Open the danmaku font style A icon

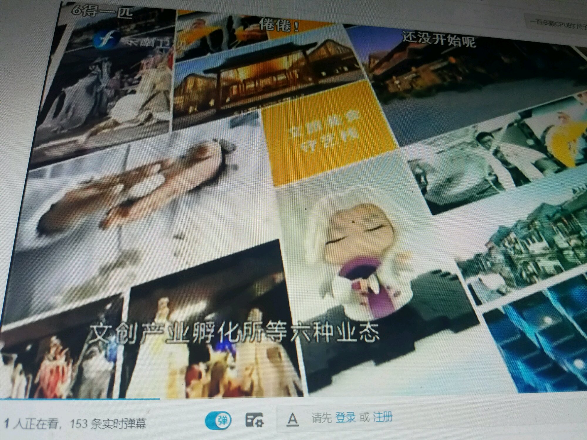292,419
